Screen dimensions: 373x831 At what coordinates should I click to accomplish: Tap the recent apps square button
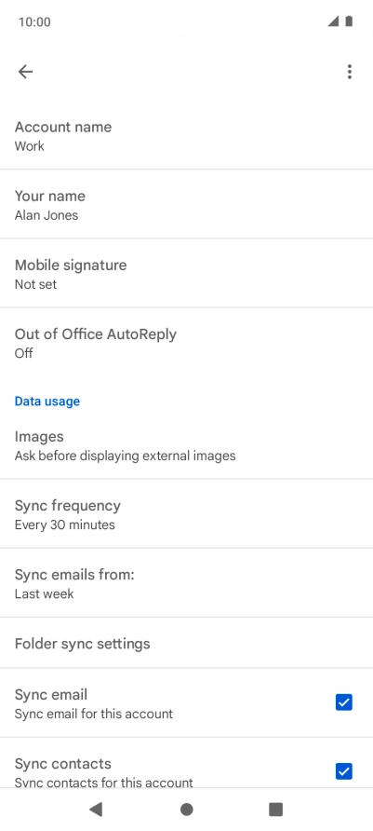275,809
